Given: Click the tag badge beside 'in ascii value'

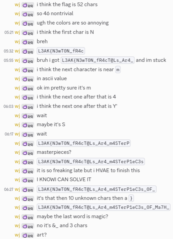Looking at the screenshot, I should [28, 79].
